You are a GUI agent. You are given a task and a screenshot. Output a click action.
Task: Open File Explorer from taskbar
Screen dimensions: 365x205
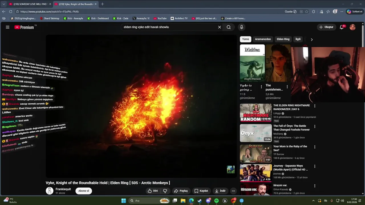(183, 201)
